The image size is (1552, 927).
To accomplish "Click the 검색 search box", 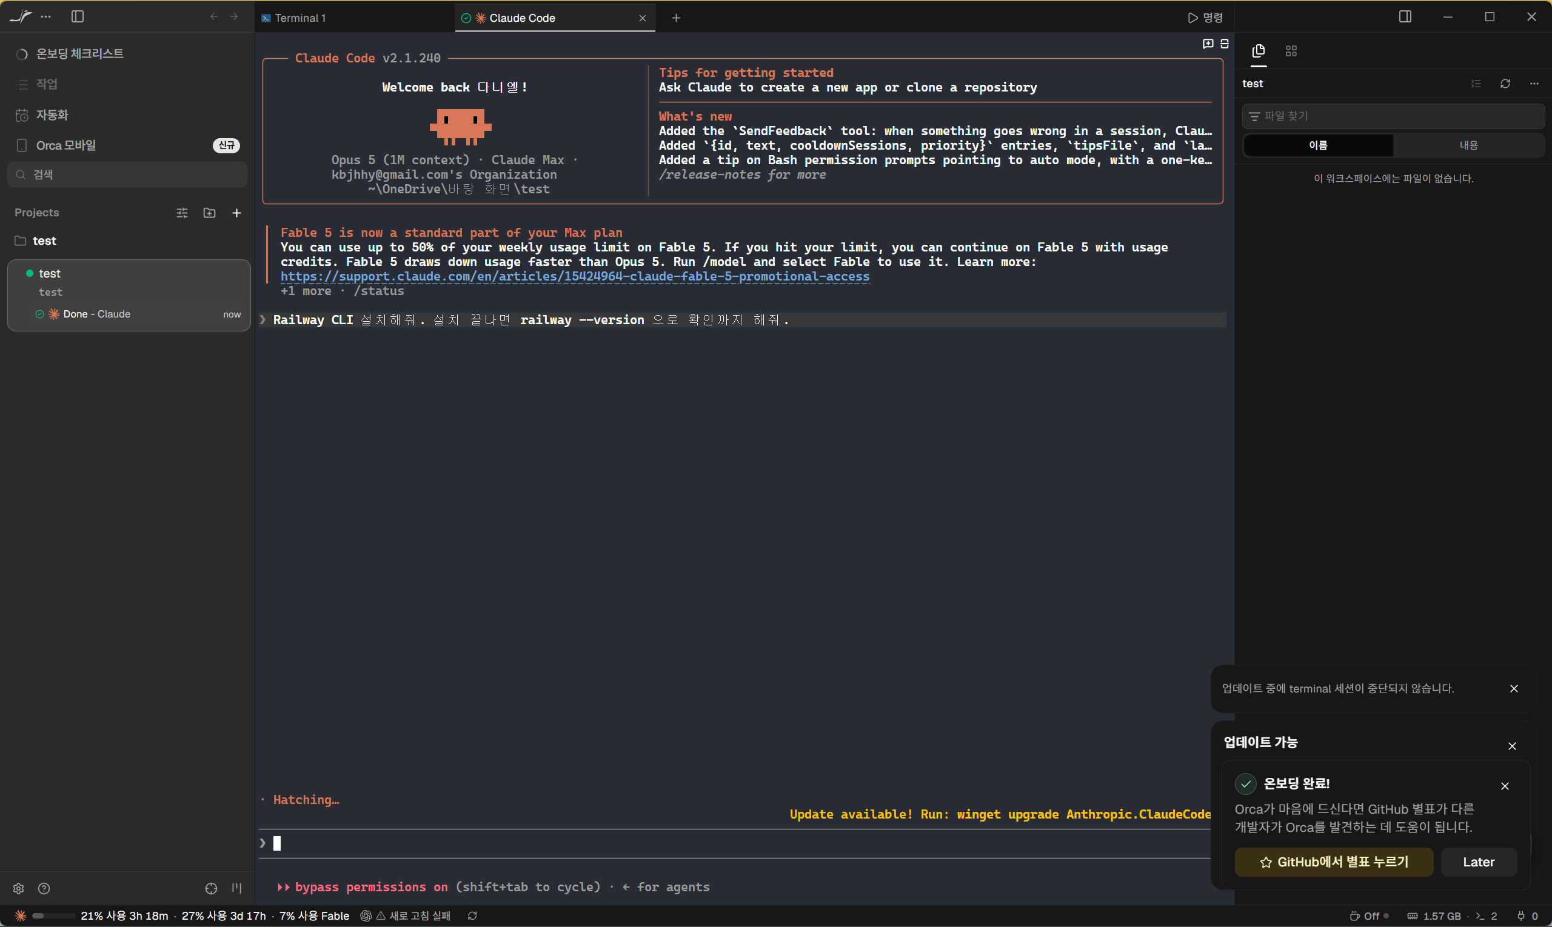I will (127, 175).
